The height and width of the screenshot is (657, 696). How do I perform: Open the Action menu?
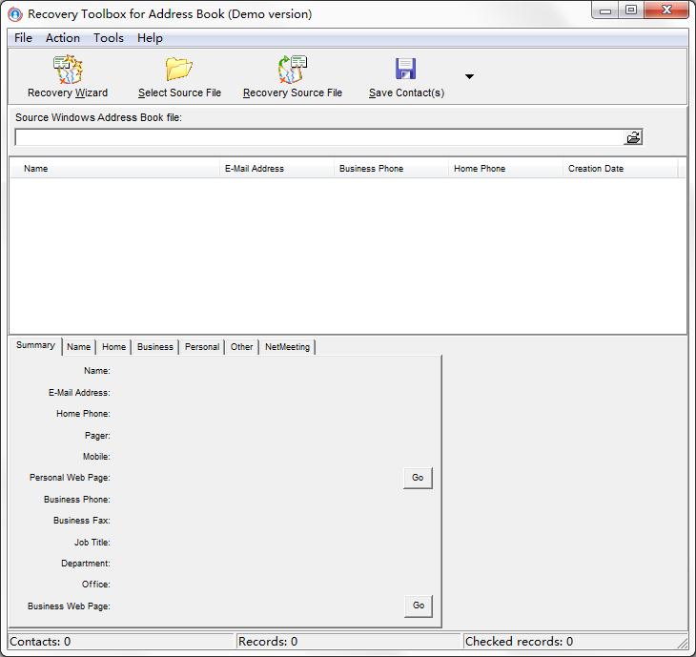(x=63, y=38)
